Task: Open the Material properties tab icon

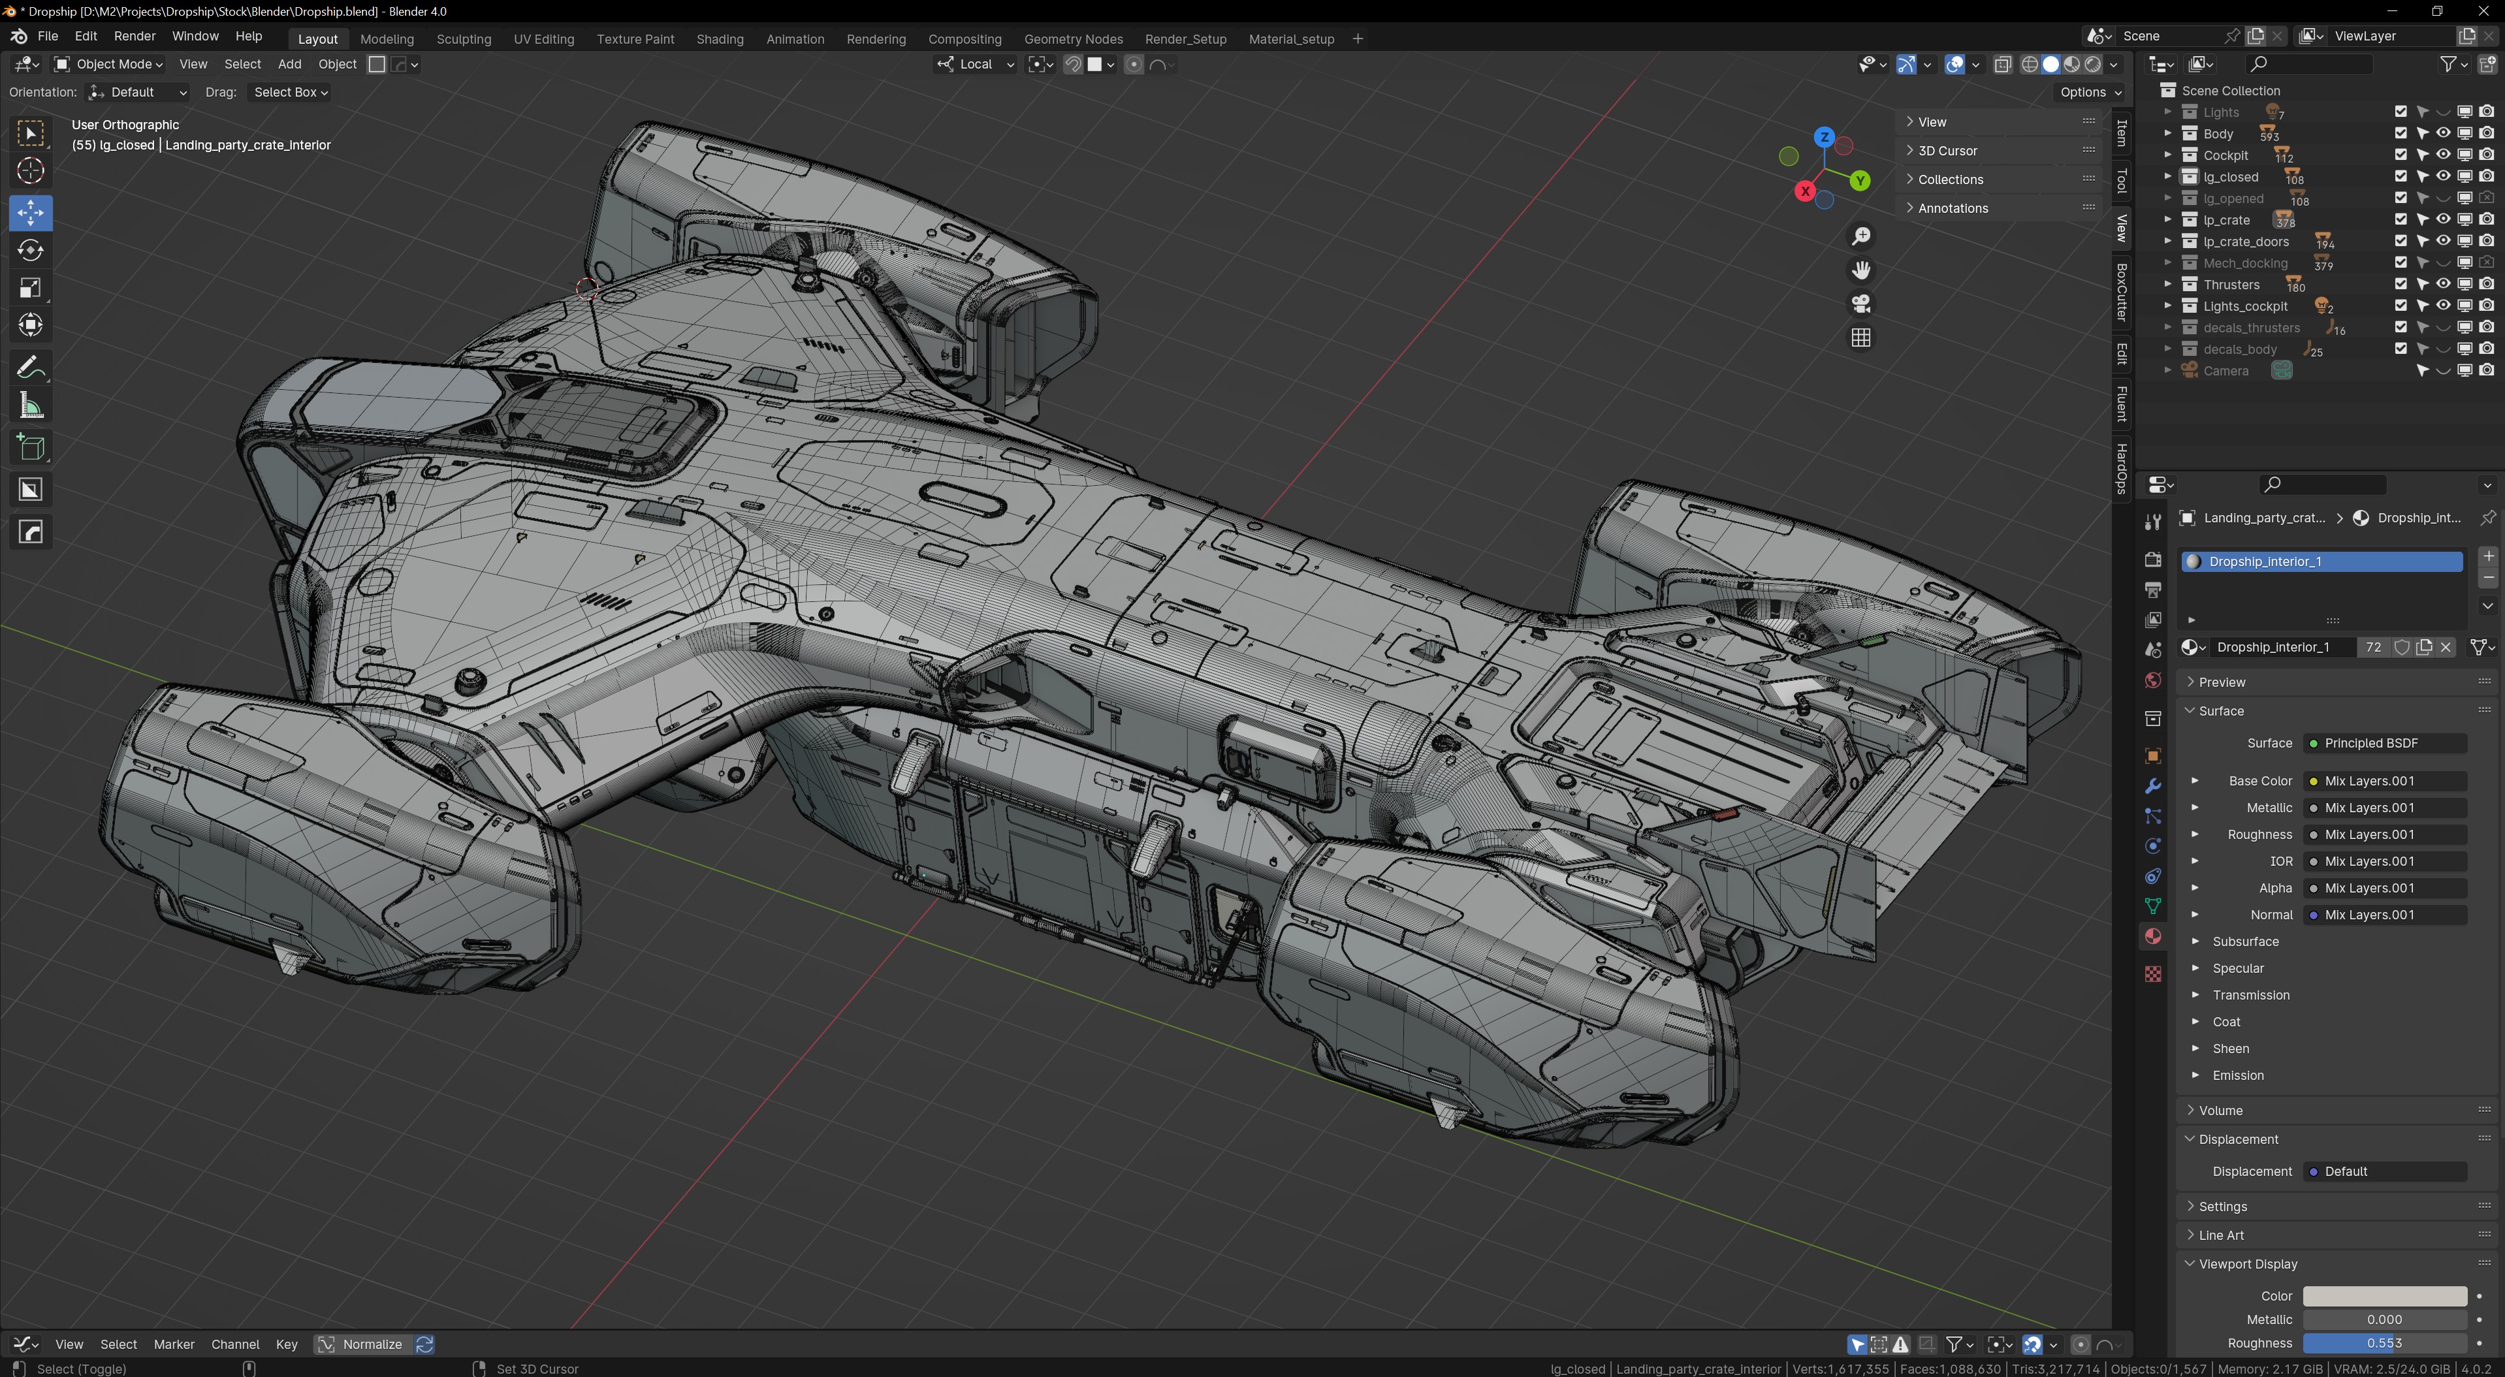Action: click(2153, 936)
